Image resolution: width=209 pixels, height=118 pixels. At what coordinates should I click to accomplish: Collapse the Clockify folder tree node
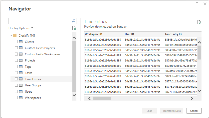tap(11, 36)
